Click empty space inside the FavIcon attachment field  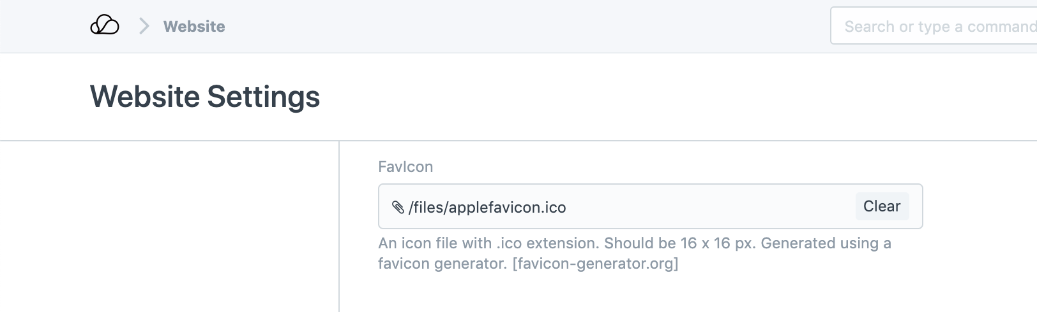tap(702, 207)
